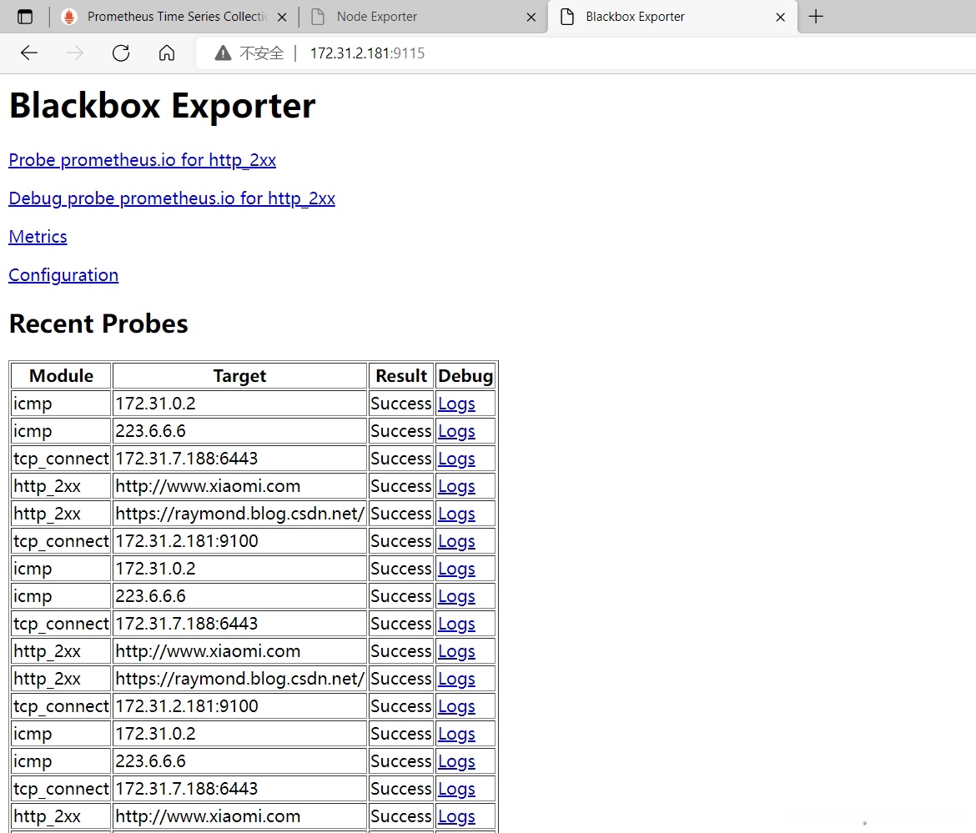The width and height of the screenshot is (976, 833).
Task: Click the not-secure warning triangle icon
Action: [x=223, y=53]
